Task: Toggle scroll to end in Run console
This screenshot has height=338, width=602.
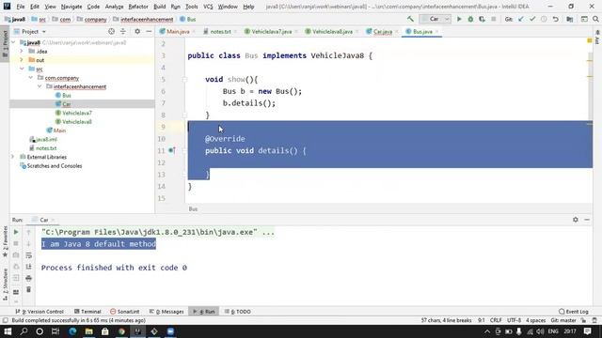Action: 28,267
